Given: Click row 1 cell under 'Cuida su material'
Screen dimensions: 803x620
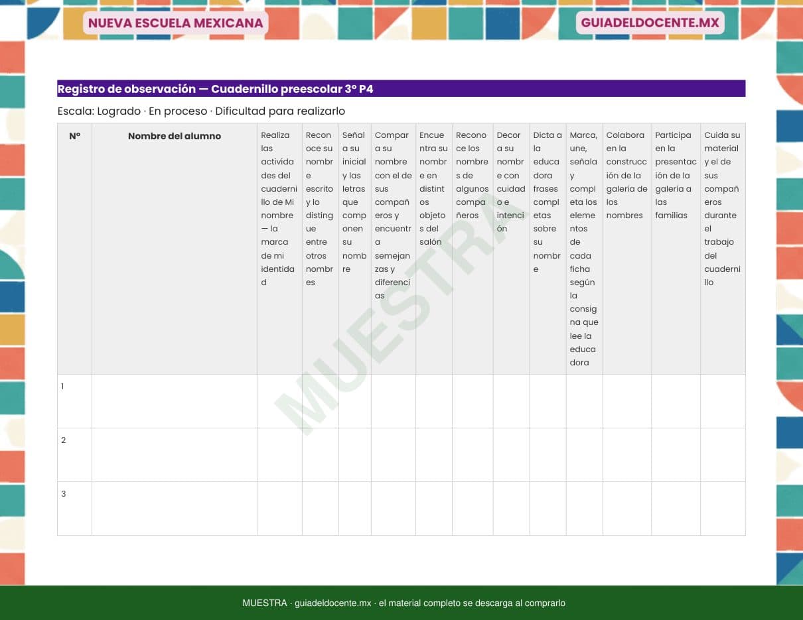Looking at the screenshot, I should [723, 401].
